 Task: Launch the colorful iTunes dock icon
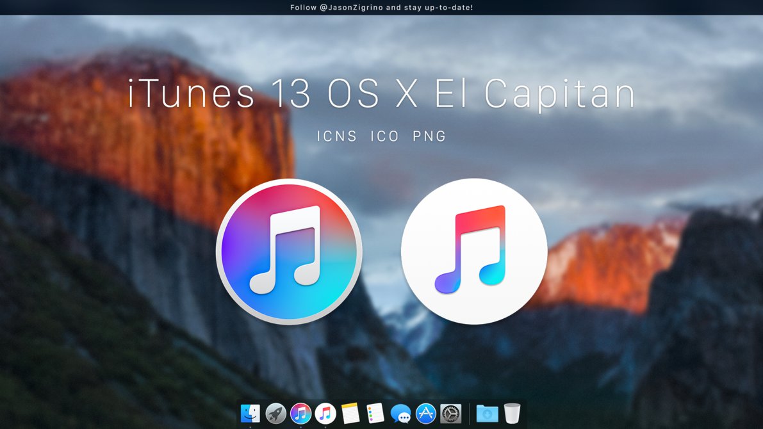pos(300,414)
